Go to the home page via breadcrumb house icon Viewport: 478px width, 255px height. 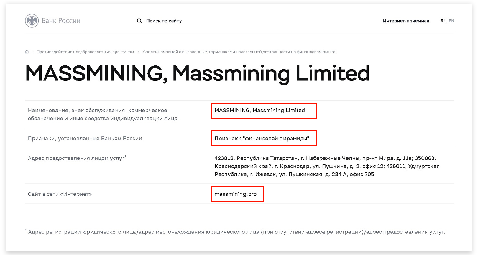[27, 52]
